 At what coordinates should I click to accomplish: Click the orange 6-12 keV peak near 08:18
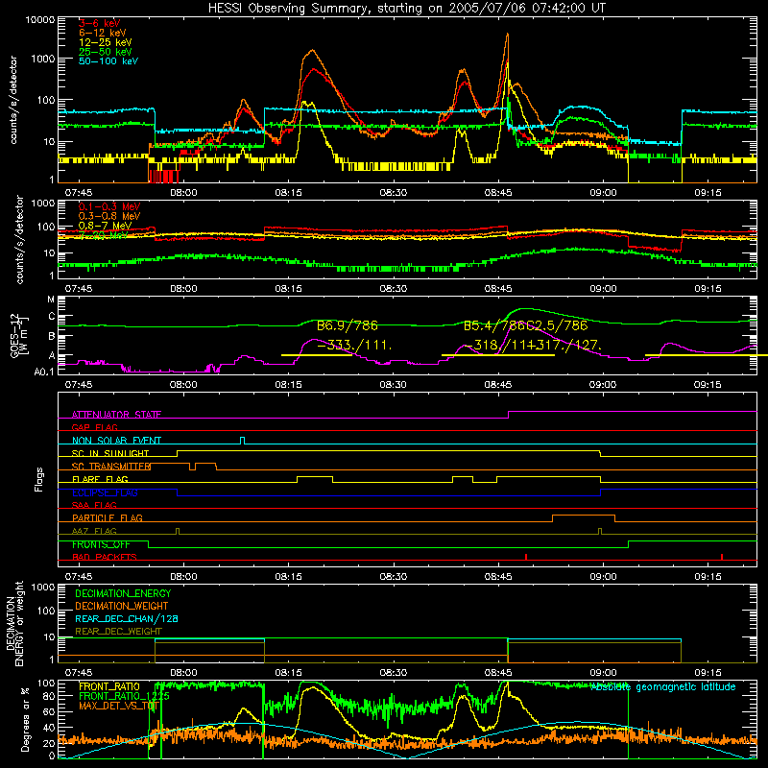tap(311, 51)
